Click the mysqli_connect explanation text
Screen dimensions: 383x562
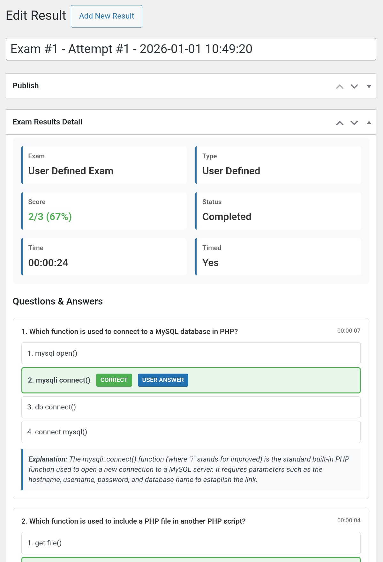[x=191, y=470]
